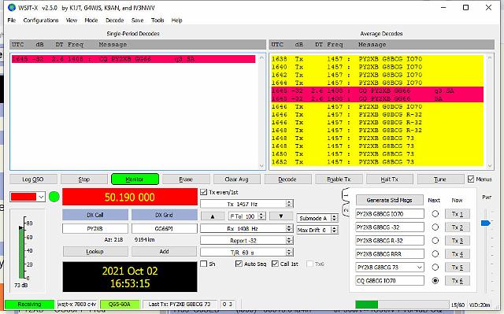
Task: Toggle the Auto Seq checkbox
Action: [239, 264]
